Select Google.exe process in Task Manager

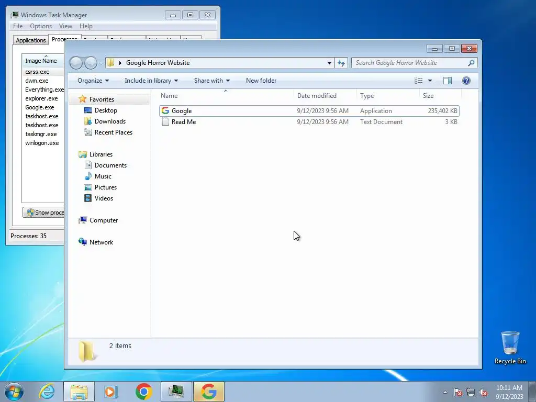click(40, 107)
